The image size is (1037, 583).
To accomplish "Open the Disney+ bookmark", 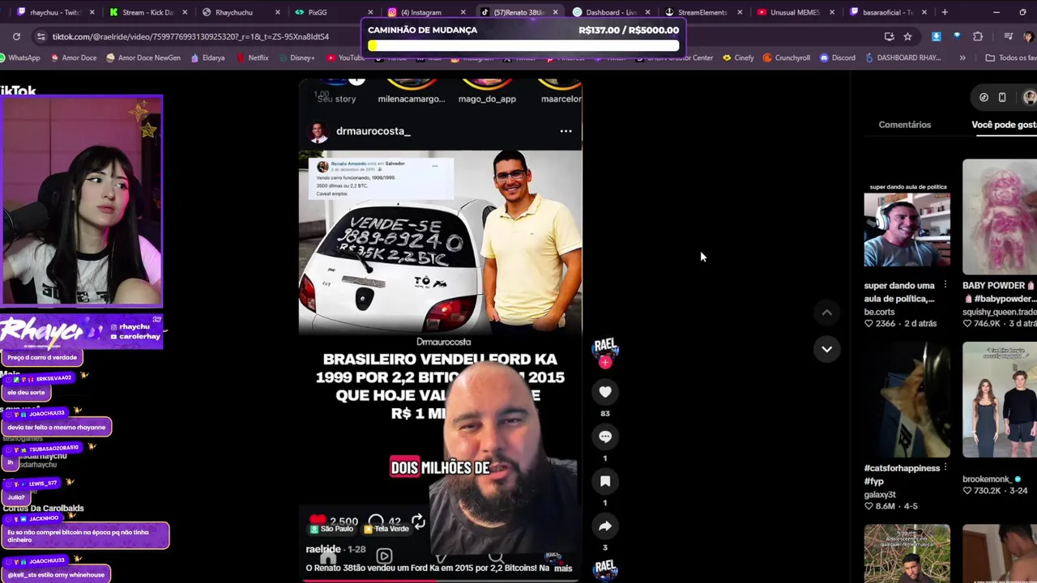I will 296,57.
